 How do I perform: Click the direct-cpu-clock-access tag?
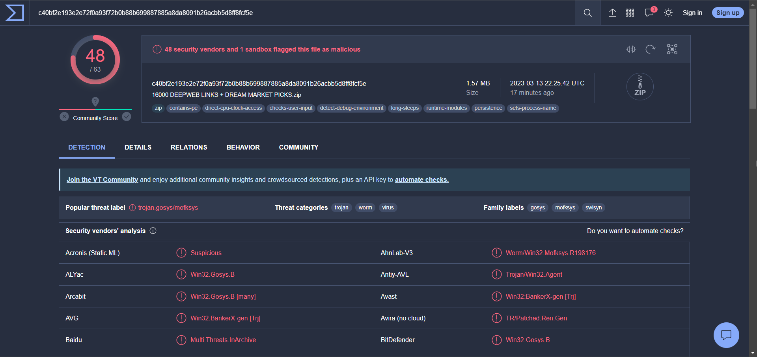pyautogui.click(x=233, y=108)
